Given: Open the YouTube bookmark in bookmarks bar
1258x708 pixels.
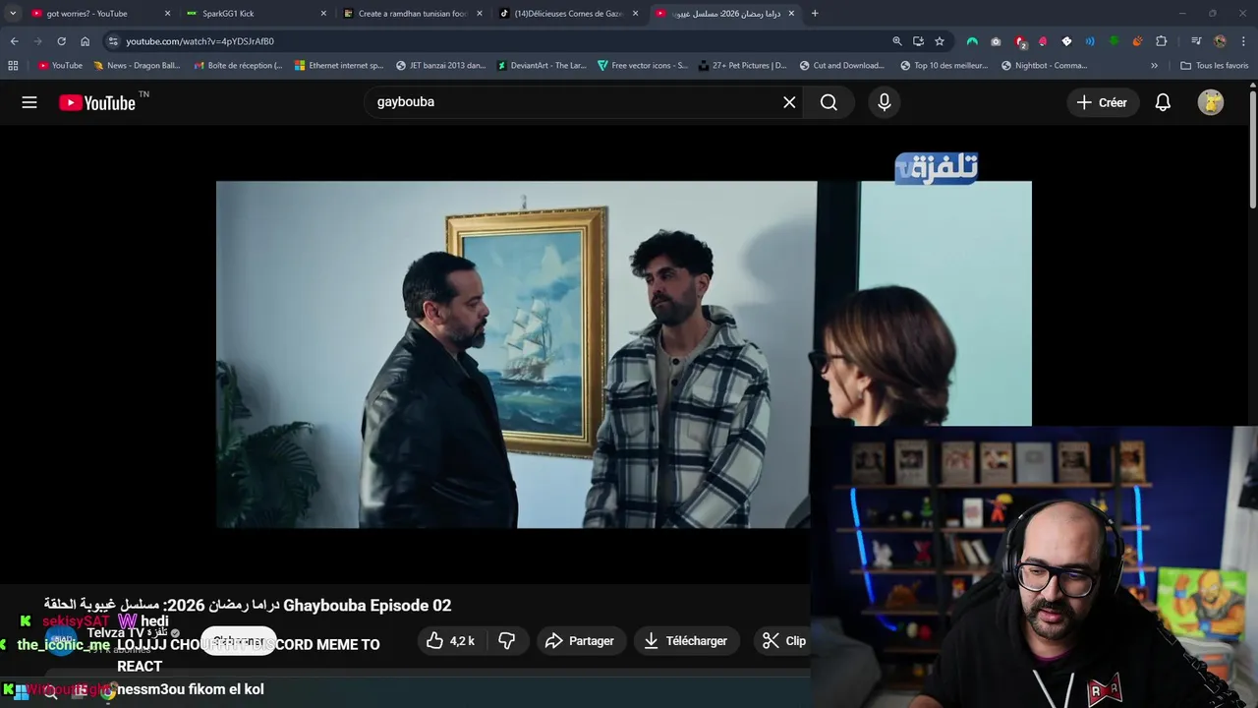Looking at the screenshot, I should (60, 66).
